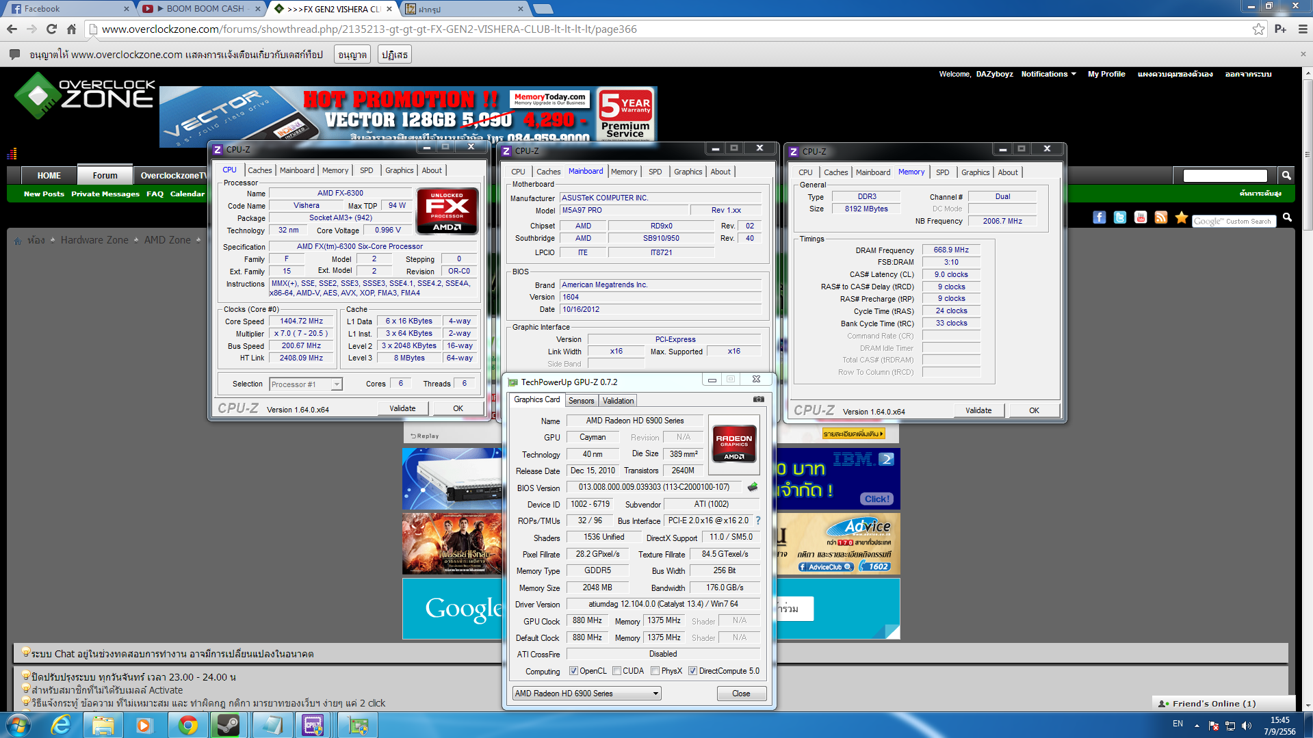Open the Private Messages link
Screen dimensions: 1313x738
pos(105,194)
